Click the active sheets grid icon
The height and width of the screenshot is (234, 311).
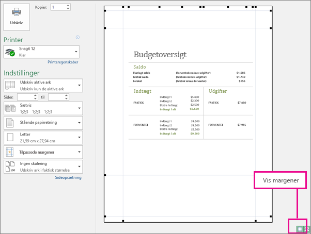click(x=10, y=86)
